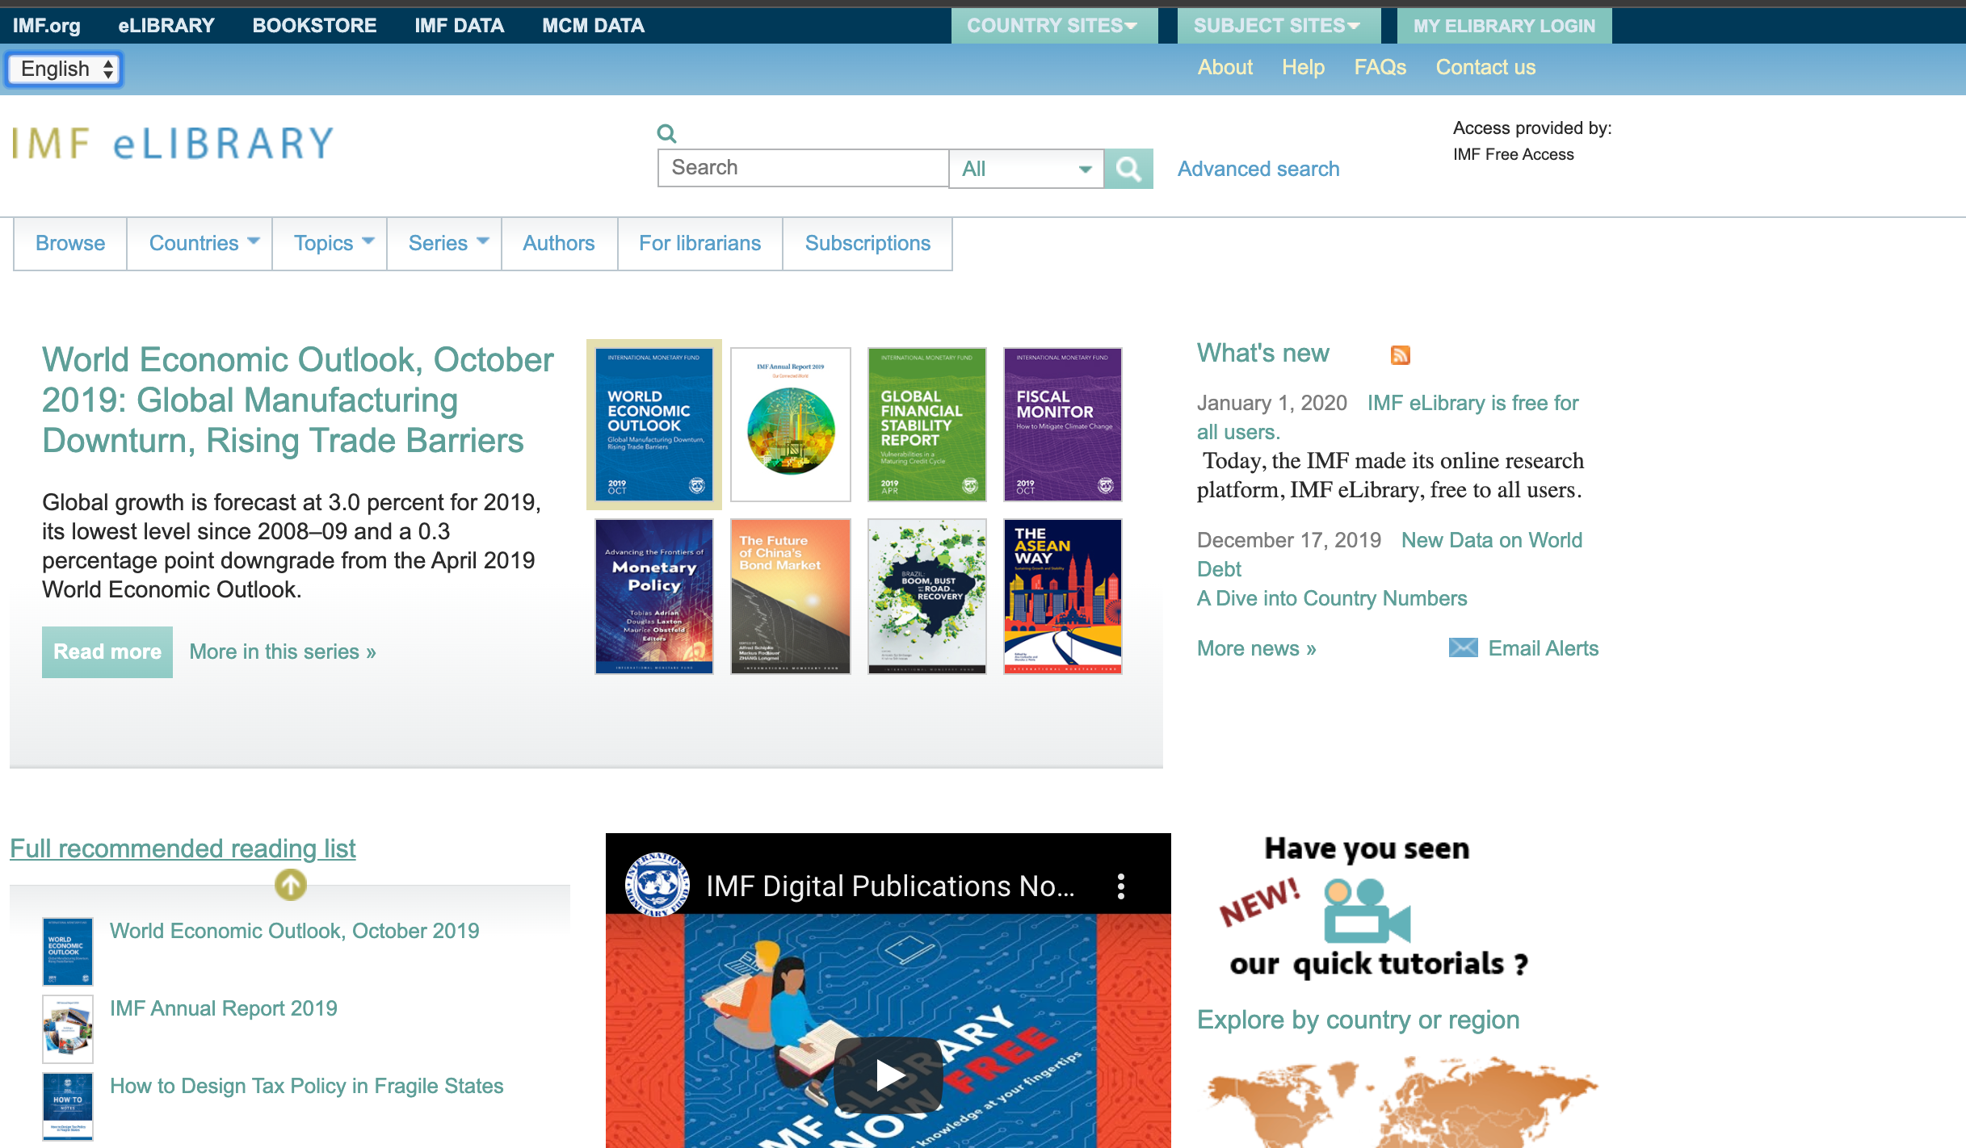Click the scroll-up arrow circle icon
Viewport: 1966px width, 1148px height.
(291, 885)
